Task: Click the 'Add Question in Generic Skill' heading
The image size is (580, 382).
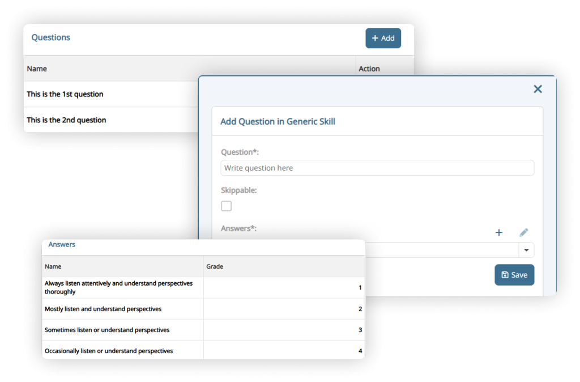Action: pyautogui.click(x=278, y=121)
